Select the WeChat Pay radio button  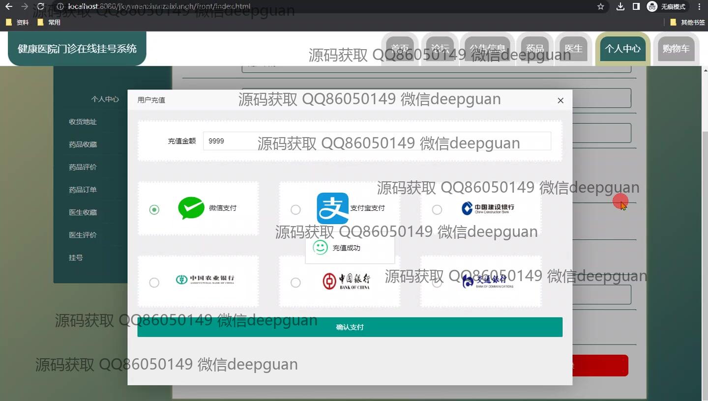(x=154, y=210)
